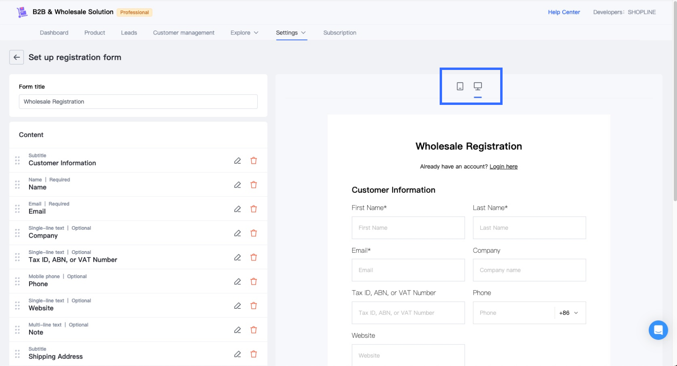This screenshot has width=677, height=366.
Task: Click the Login here link
Action: click(503, 167)
